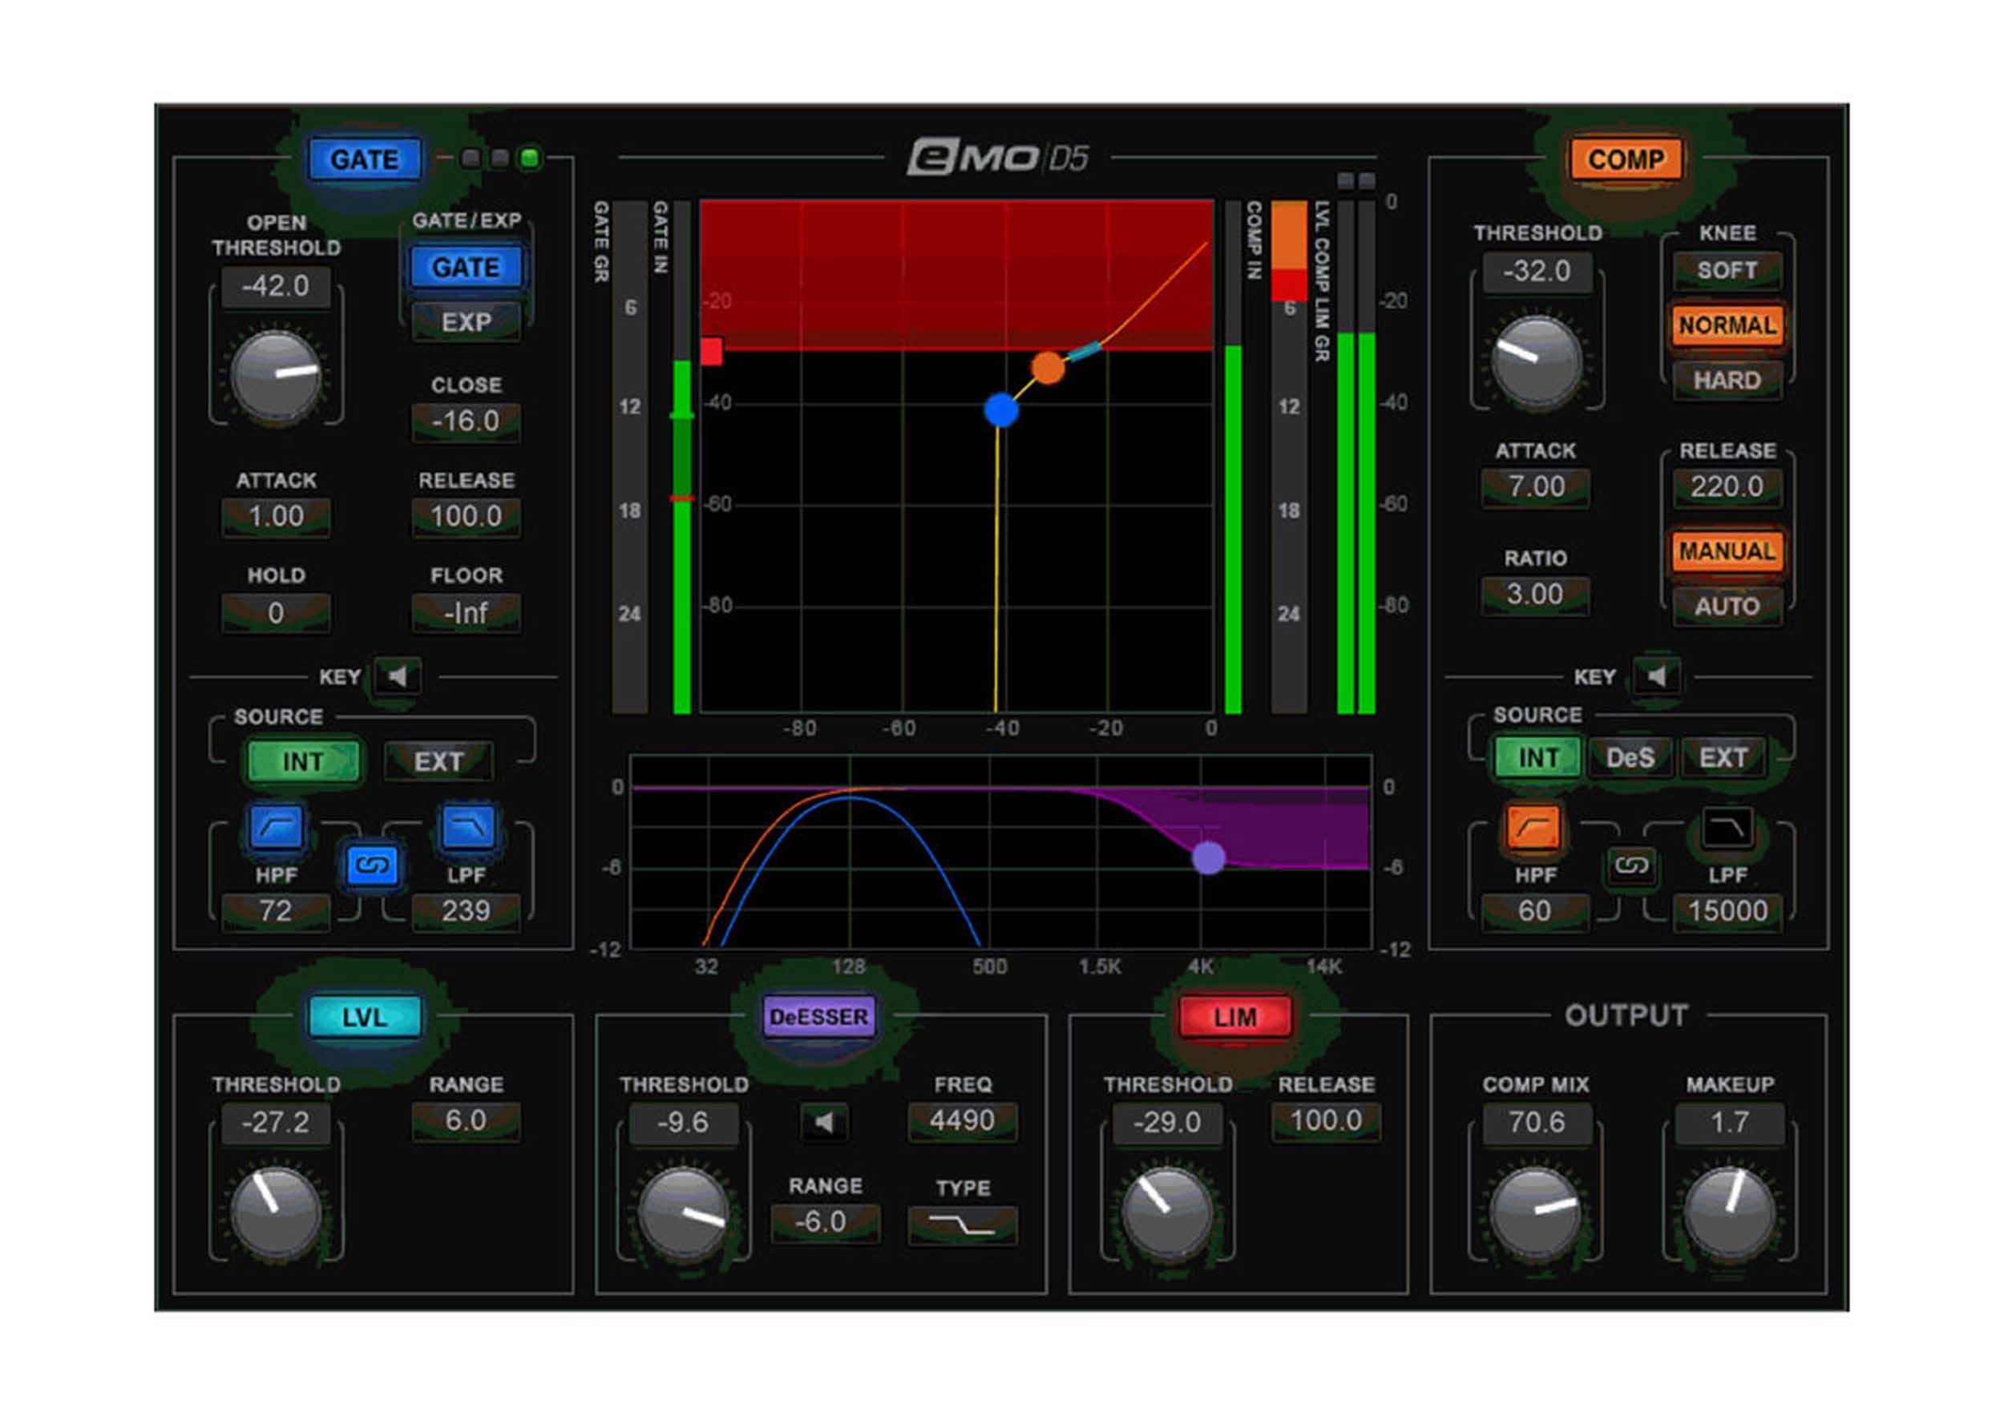Screen dimensions: 2004x1420
Task: Toggle the LVL leveler module button
Action: (x=364, y=1017)
